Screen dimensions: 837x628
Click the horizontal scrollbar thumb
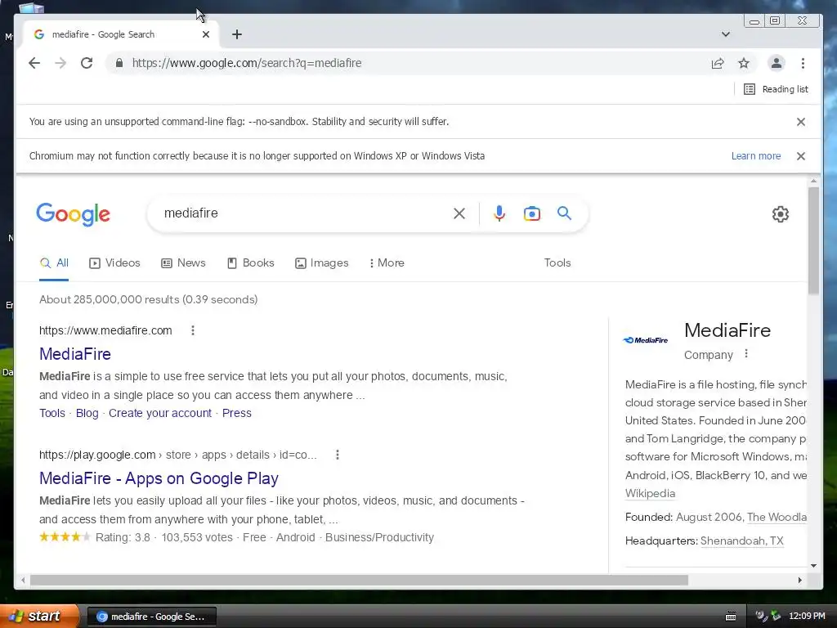coord(359,580)
